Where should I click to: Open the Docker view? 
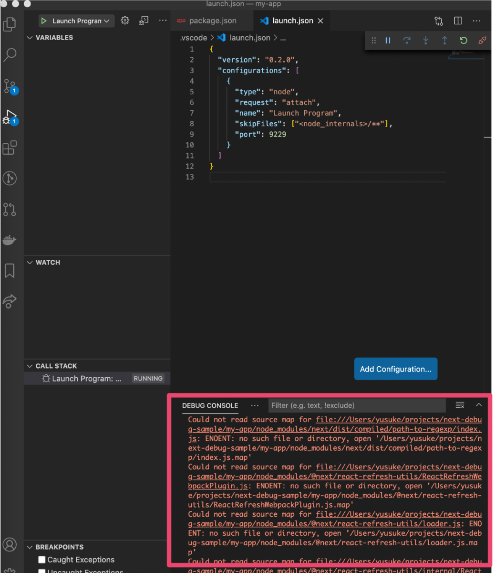pos(10,240)
